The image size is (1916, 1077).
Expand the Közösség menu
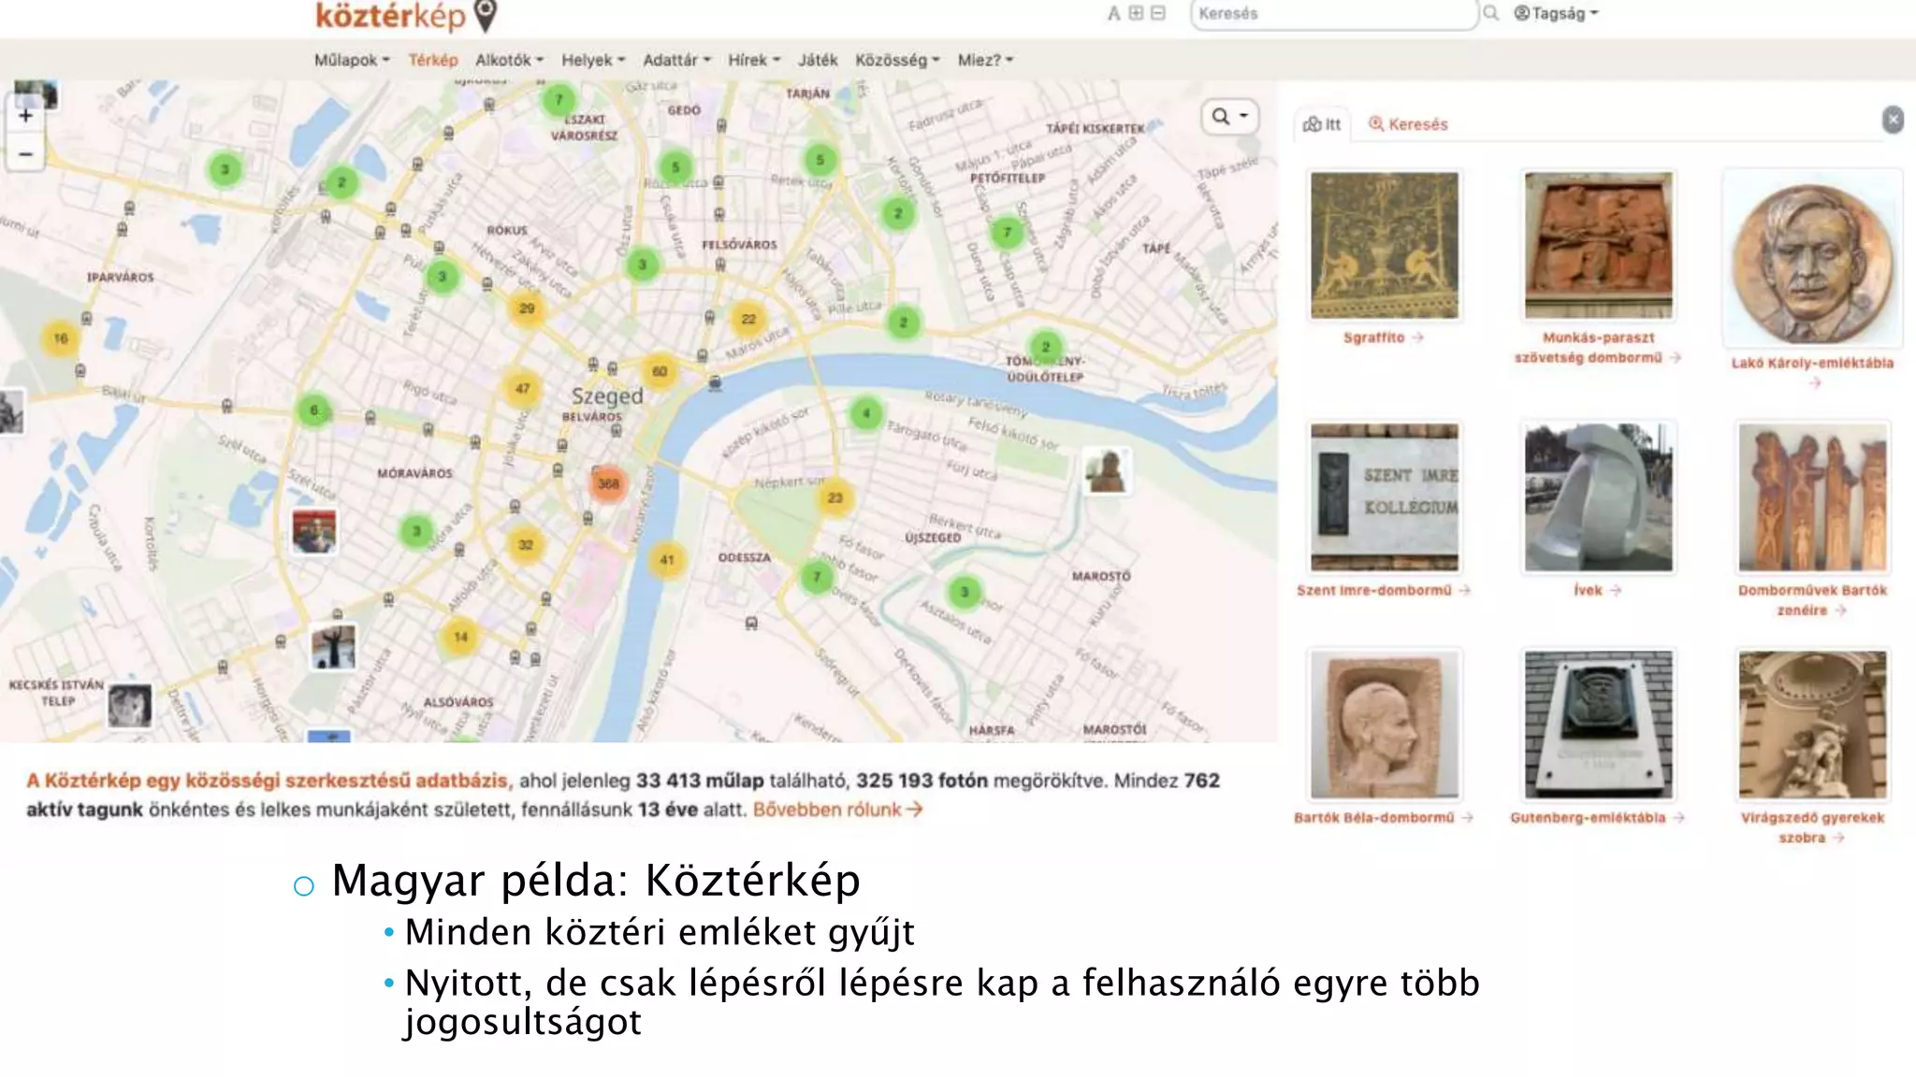897,60
